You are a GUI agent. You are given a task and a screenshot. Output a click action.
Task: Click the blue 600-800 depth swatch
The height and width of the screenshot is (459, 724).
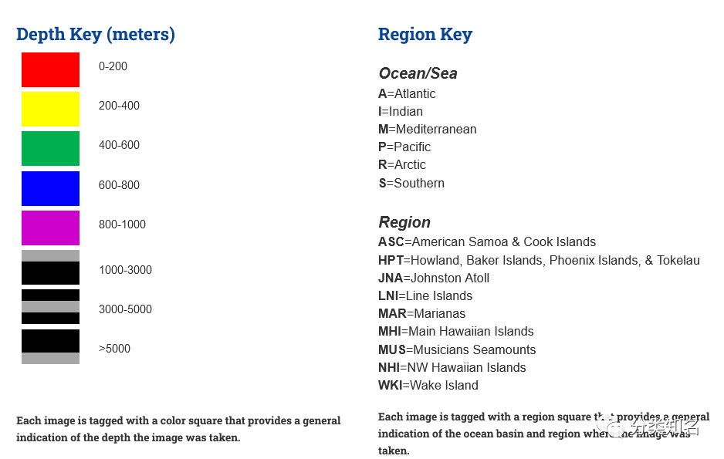[x=50, y=188]
